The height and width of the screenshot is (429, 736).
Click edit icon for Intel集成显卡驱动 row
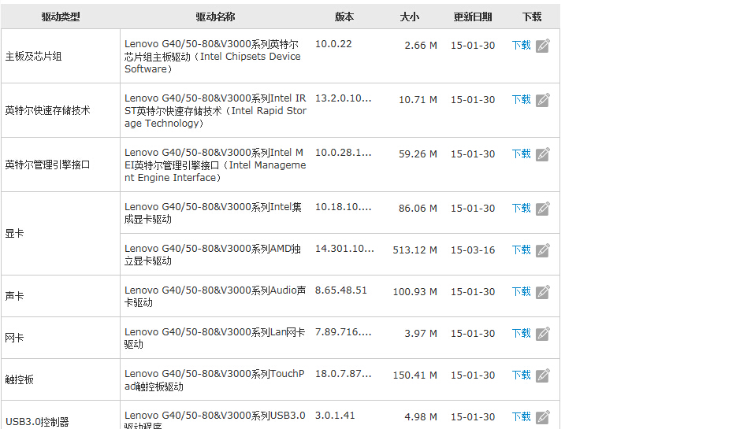click(x=543, y=209)
